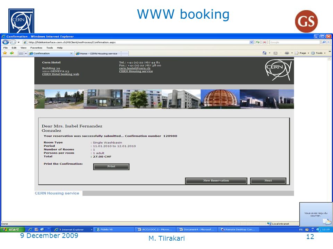Open the Help menu
Screen dimensions: 333x249
click(x=60, y=48)
